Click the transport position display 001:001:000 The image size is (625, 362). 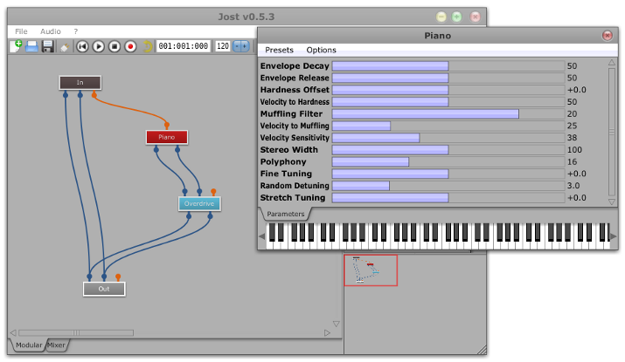point(184,46)
